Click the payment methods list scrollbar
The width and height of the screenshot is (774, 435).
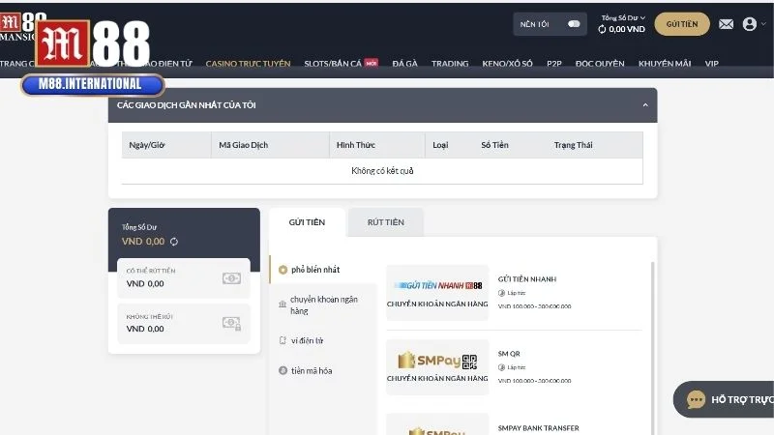[652, 348]
